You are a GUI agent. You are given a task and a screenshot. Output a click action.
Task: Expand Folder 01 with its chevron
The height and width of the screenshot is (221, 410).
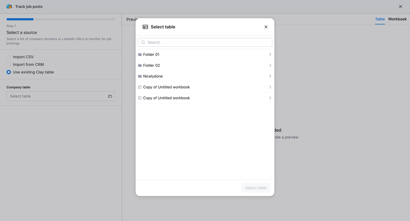(x=270, y=55)
